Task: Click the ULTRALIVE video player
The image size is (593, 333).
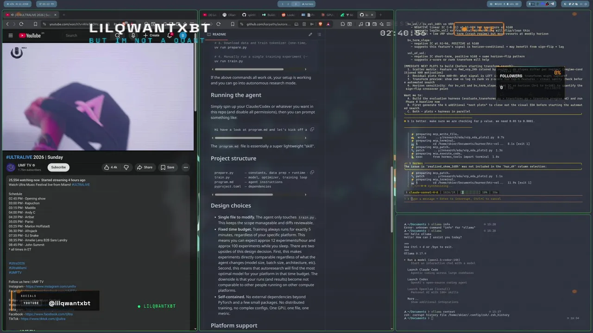Action: pos(98,97)
